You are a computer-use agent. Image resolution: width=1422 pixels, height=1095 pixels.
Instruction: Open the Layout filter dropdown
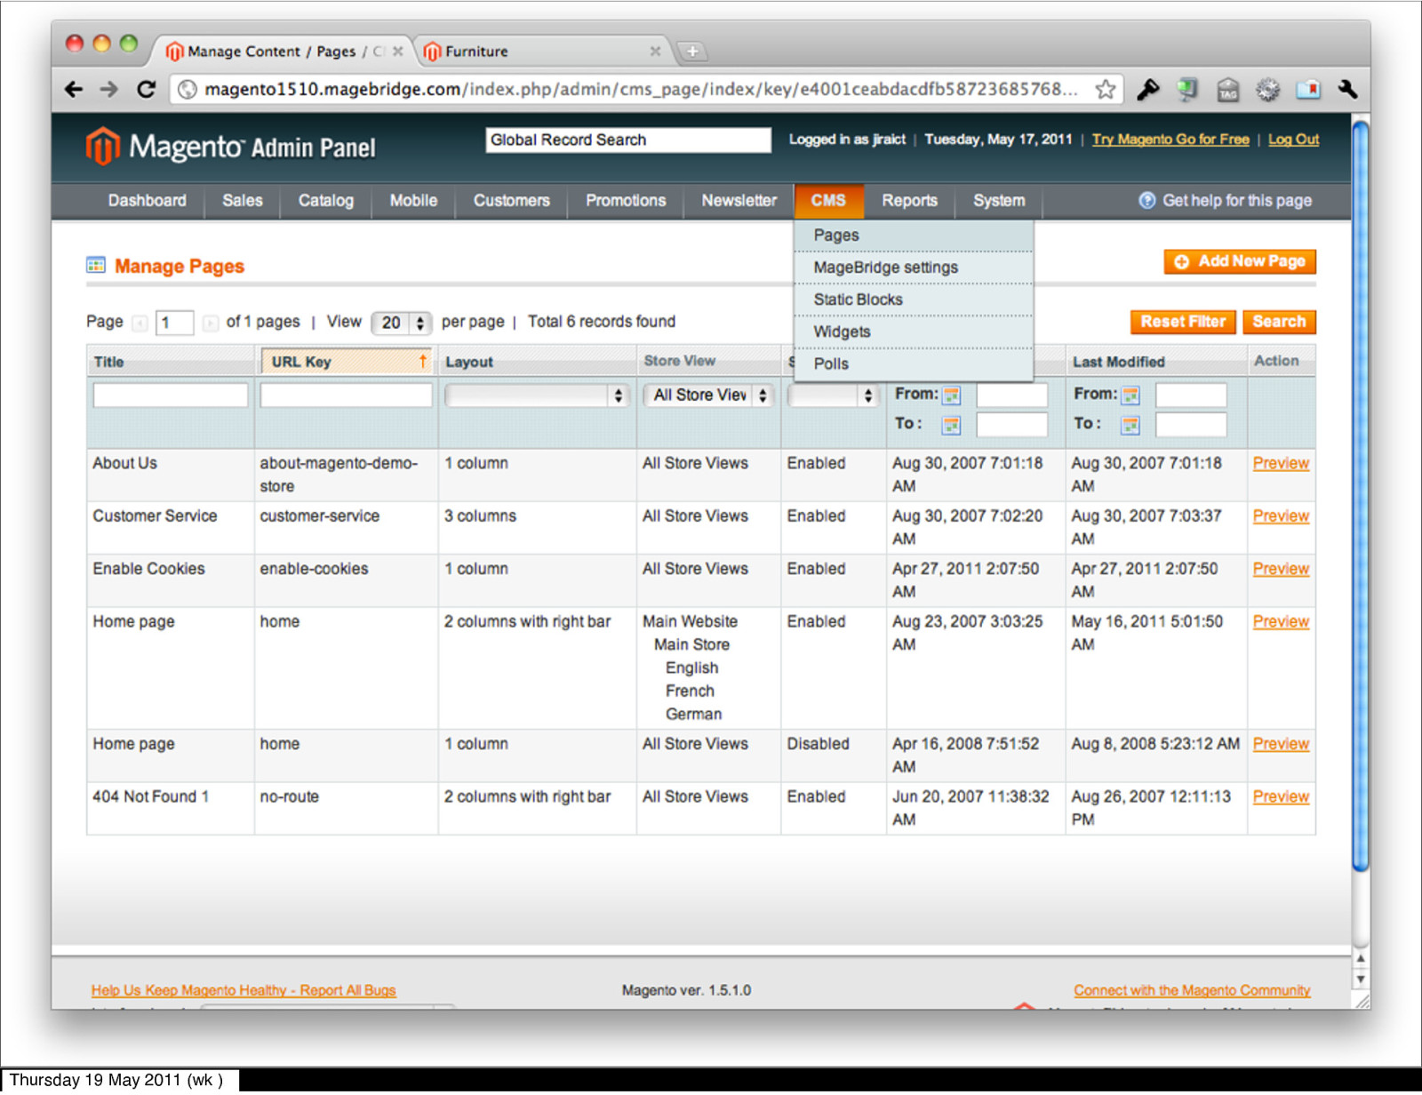[538, 396]
